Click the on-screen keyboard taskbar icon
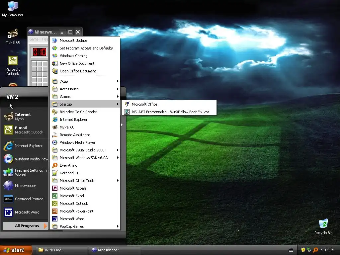The image size is (340, 255). click(291, 250)
